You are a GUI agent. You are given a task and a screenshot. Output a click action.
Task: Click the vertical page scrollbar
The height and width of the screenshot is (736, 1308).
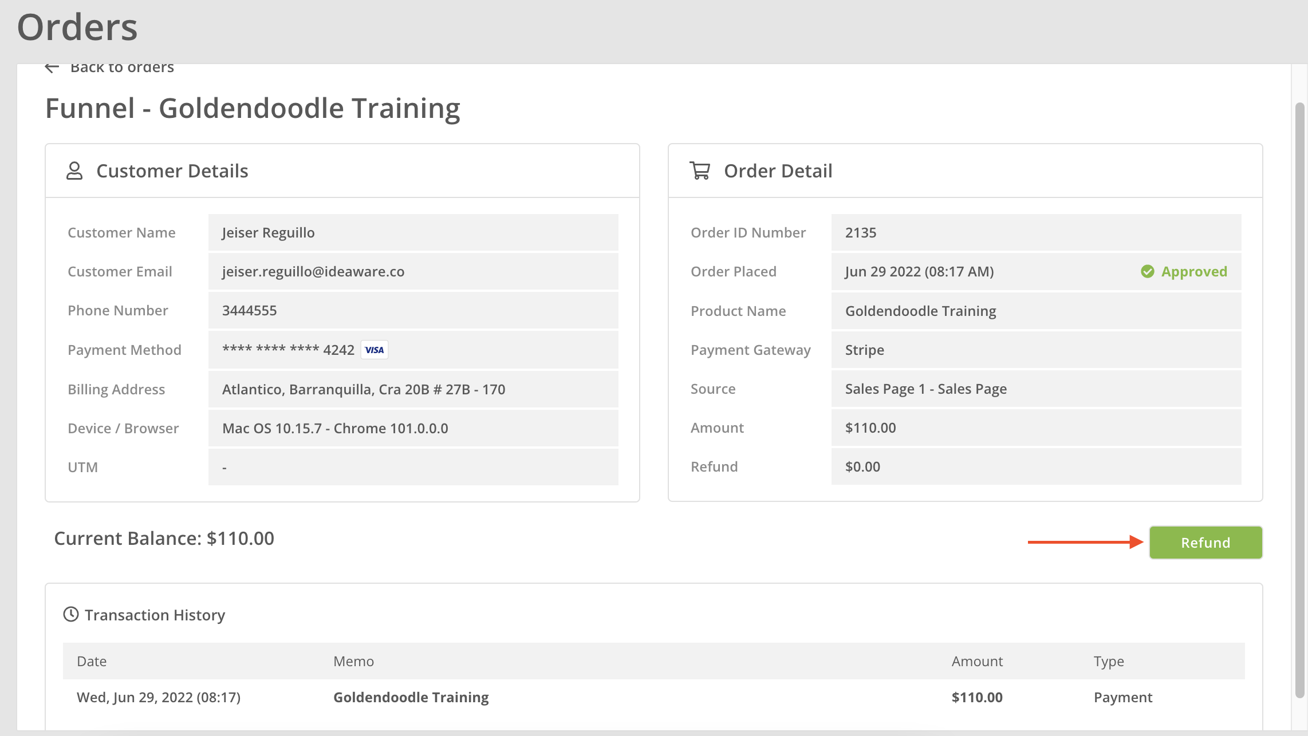[x=1299, y=401]
